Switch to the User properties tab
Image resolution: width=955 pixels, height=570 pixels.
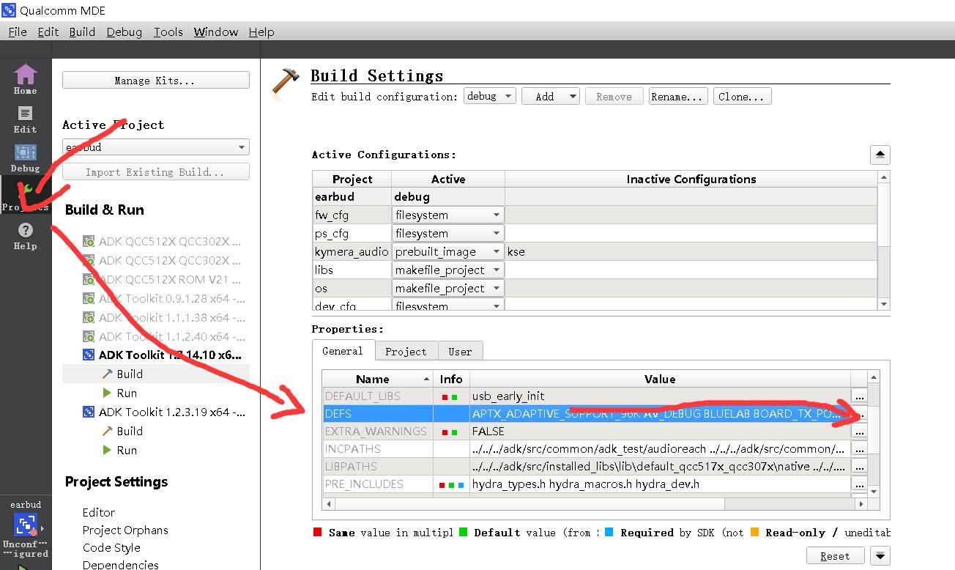460,352
